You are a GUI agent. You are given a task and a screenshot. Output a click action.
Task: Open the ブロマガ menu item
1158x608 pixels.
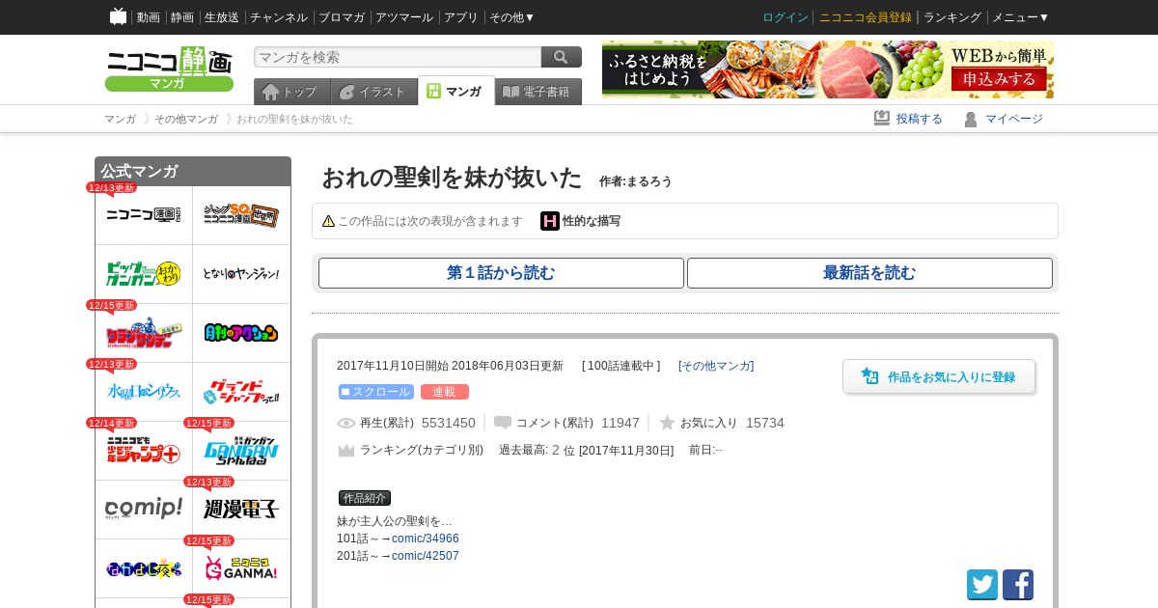click(342, 17)
